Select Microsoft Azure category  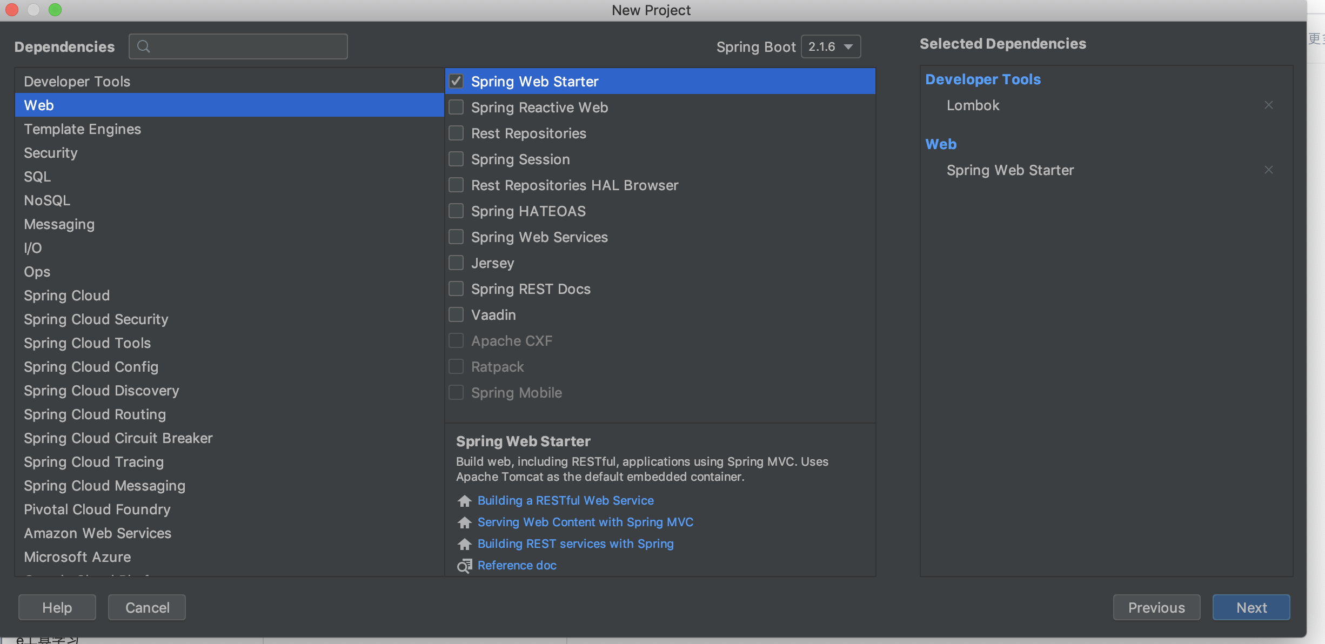click(x=229, y=556)
